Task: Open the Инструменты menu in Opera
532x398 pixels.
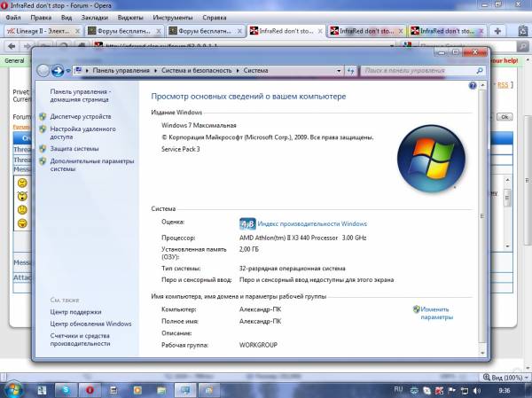Action: click(x=172, y=18)
